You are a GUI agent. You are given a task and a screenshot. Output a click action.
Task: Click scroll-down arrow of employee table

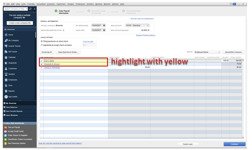click(x=243, y=138)
